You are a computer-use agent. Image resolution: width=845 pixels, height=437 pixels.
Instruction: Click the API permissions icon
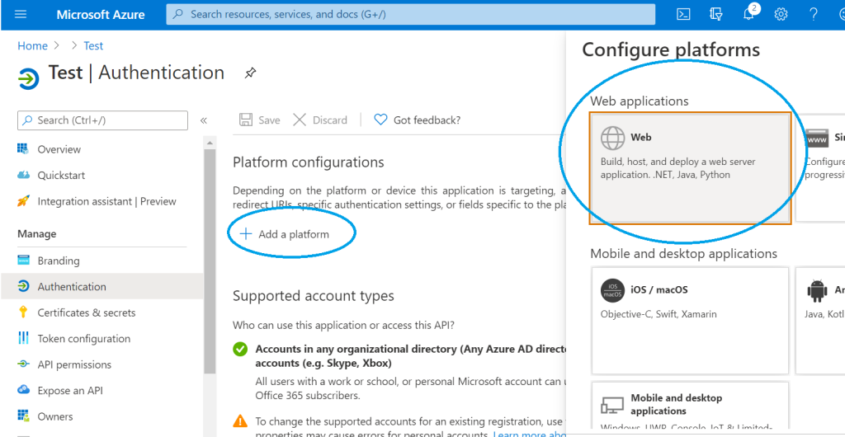(x=23, y=364)
